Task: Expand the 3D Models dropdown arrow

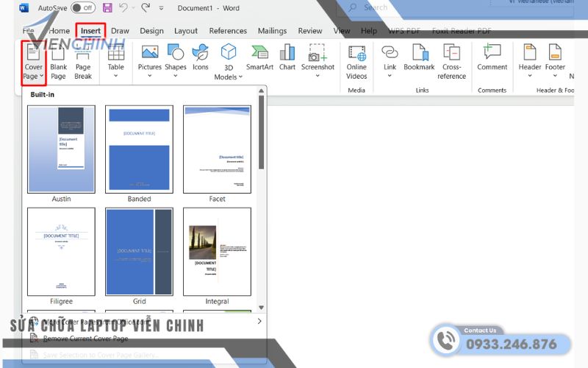Action: [240, 77]
